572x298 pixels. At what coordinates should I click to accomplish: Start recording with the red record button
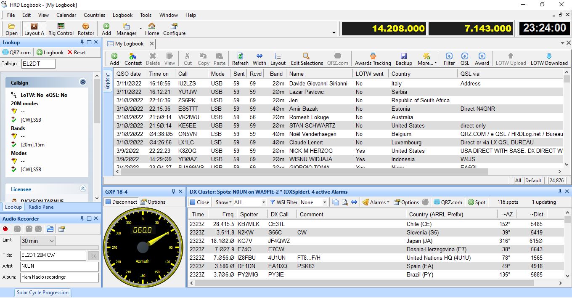pos(5,229)
